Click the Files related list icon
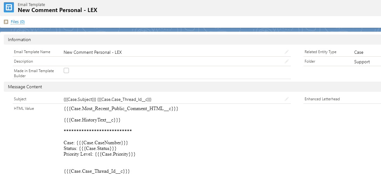381x180 pixels. pyautogui.click(x=6, y=22)
